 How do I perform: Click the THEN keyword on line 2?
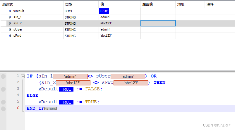(159, 83)
